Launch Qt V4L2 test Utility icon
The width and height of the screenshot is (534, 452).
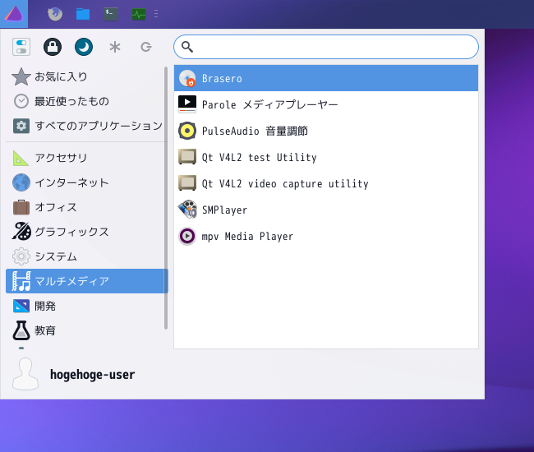point(187,157)
